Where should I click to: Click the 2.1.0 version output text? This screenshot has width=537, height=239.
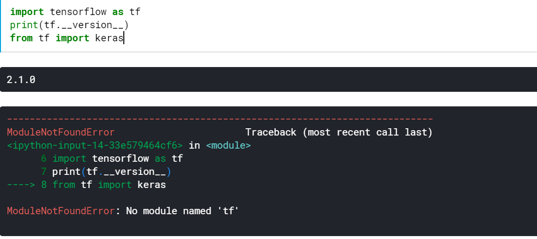click(x=21, y=80)
